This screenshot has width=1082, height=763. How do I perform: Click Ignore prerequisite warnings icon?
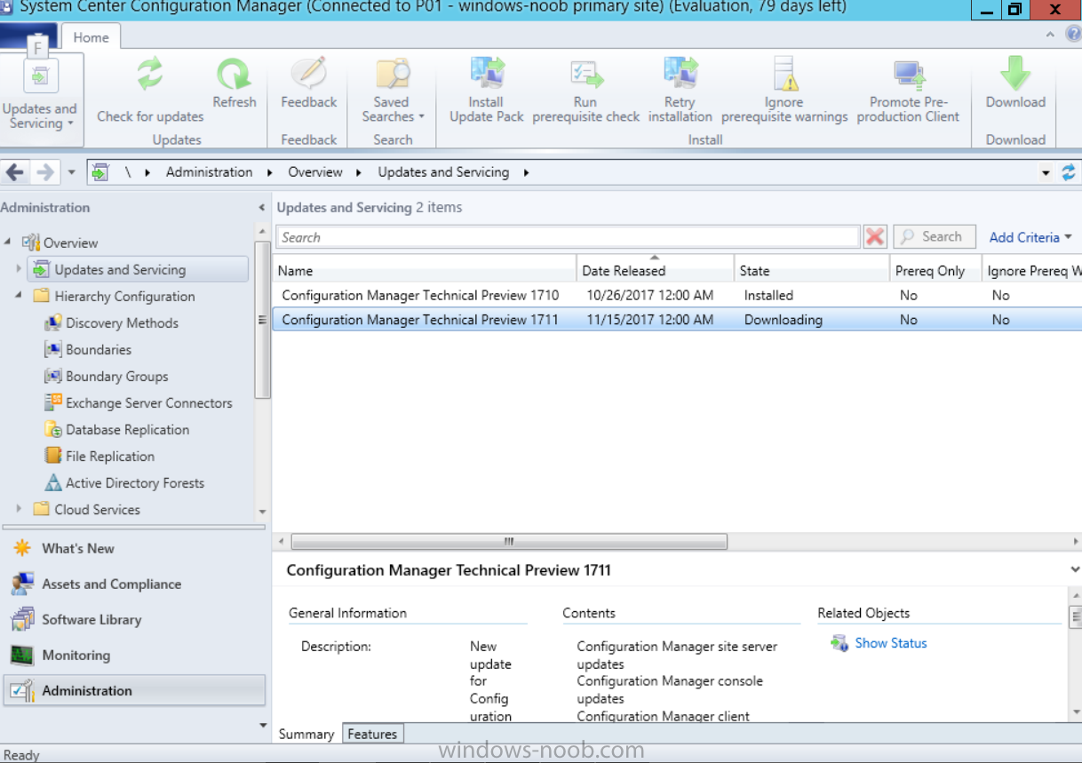[784, 74]
